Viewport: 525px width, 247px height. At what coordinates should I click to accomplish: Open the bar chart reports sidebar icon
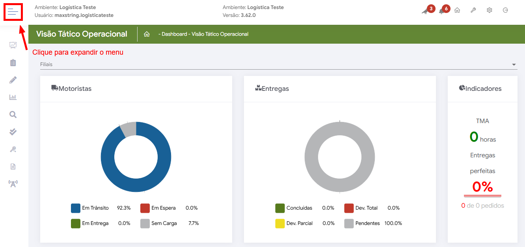click(x=13, y=97)
